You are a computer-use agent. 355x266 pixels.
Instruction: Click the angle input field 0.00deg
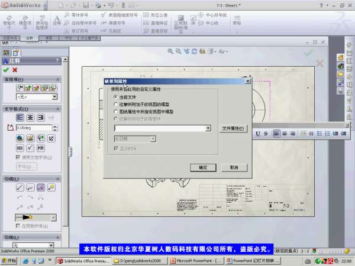34,128
